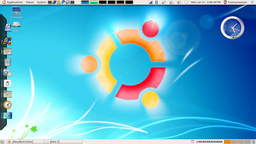Image resolution: width=256 pixels, height=144 pixels.
Task: Open the network signal strength indicator
Action: click(151, 2)
